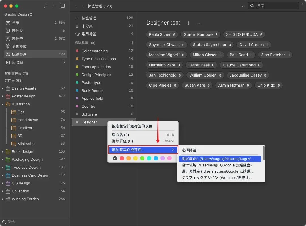
Task: Choose 选择路径... in the submenu
Action: point(220,150)
